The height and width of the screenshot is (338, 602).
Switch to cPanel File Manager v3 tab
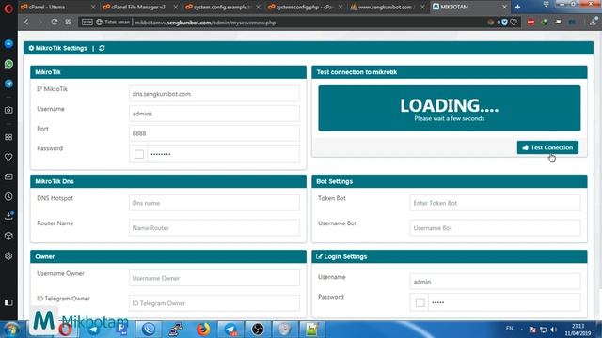tap(137, 7)
